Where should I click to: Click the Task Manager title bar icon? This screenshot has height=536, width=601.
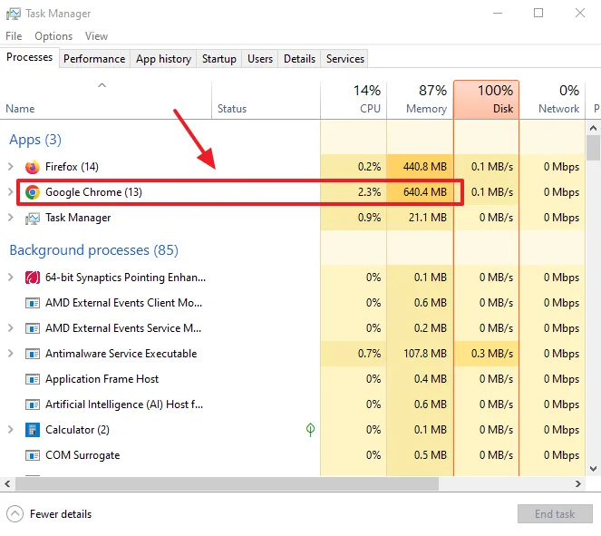click(x=14, y=14)
